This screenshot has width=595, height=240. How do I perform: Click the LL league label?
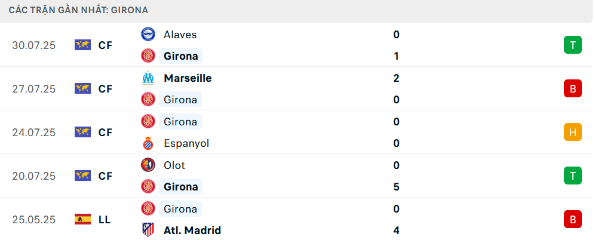(104, 220)
